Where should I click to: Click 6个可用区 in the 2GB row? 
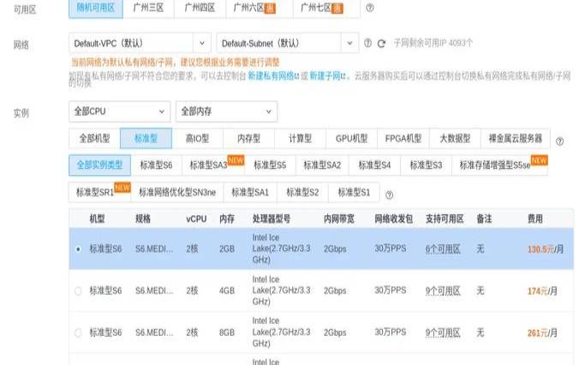coord(443,249)
